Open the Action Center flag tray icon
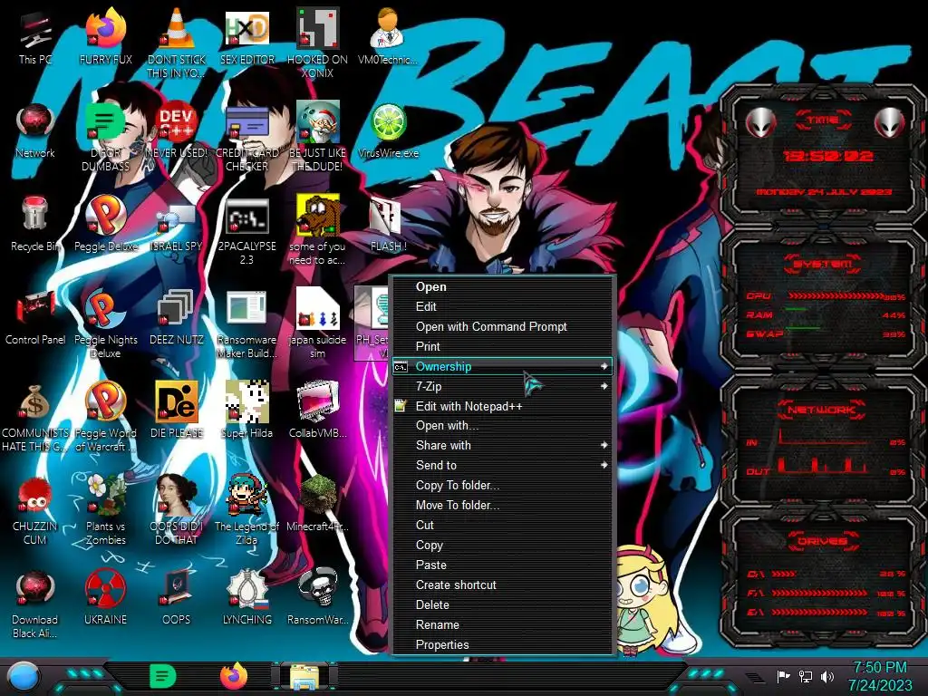 (x=784, y=676)
